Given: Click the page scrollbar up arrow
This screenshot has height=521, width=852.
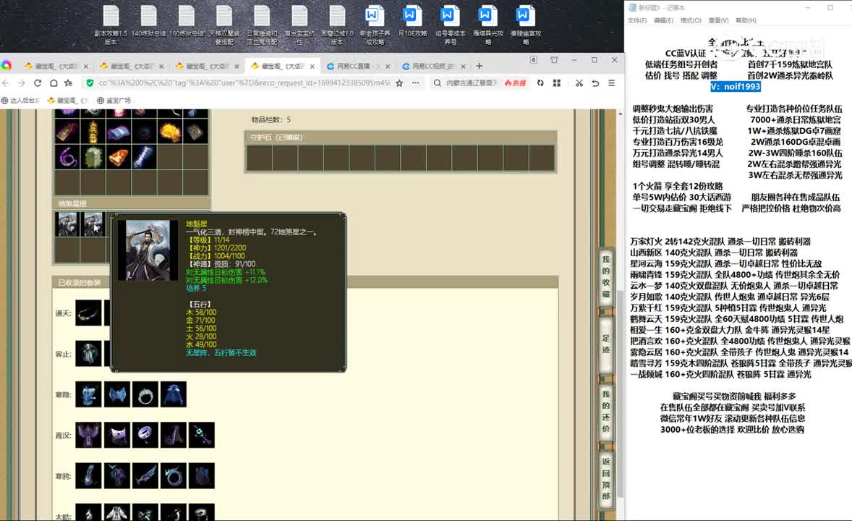Looking at the screenshot, I should [x=621, y=114].
